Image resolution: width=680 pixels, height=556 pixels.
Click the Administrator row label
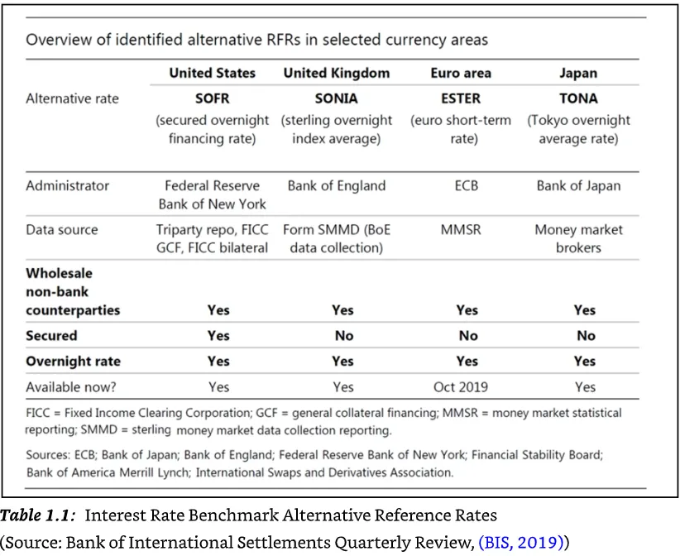click(x=67, y=185)
